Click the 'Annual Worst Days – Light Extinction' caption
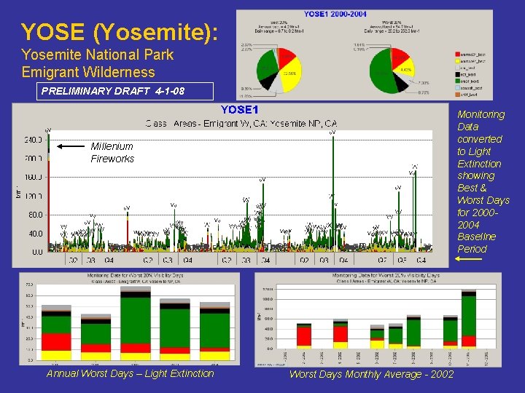 coord(131,373)
